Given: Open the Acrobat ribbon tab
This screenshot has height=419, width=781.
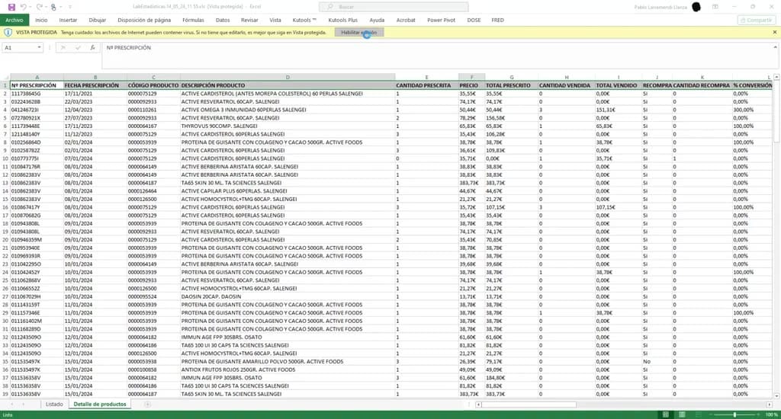Looking at the screenshot, I should (406, 20).
